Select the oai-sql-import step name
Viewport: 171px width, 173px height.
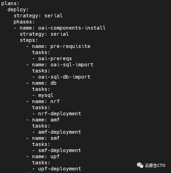coord(72,65)
